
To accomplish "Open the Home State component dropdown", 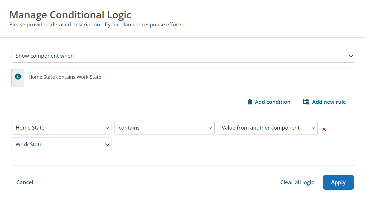I will click(x=61, y=128).
